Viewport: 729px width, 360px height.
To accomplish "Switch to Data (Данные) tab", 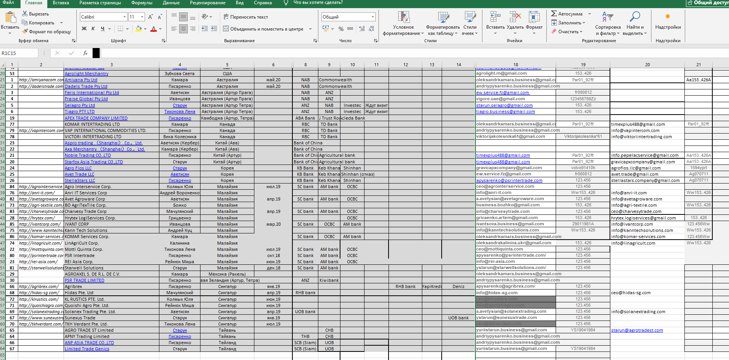I will coord(171,3).
